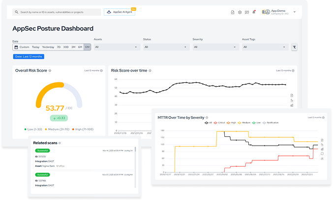Click the Overall Risk Score clock icon

[101, 71]
